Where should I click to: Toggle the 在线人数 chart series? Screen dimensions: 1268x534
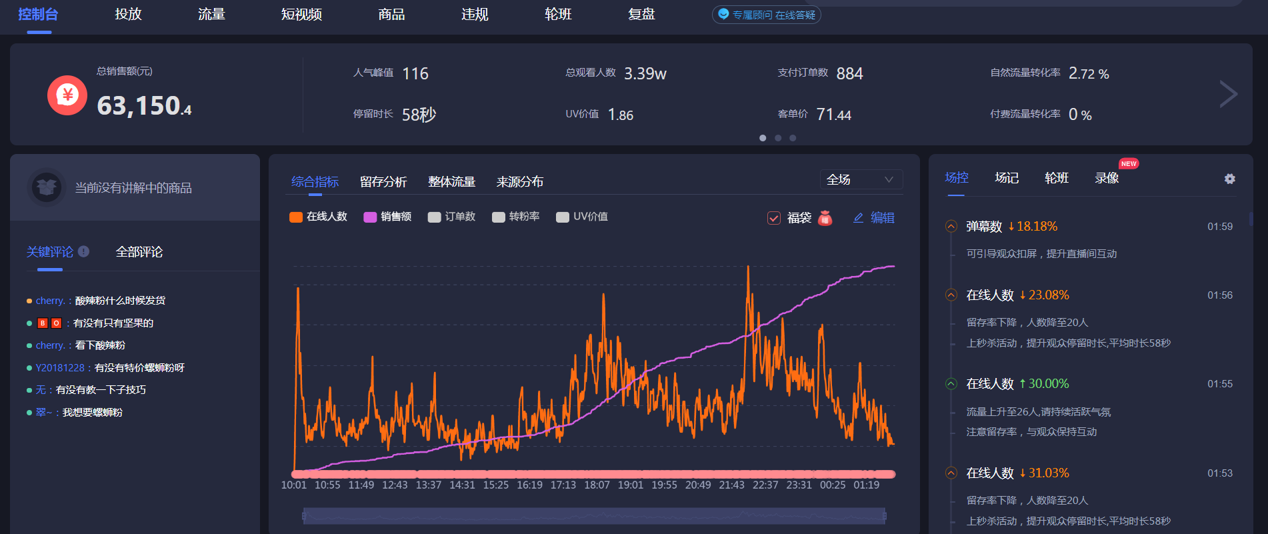(x=319, y=217)
